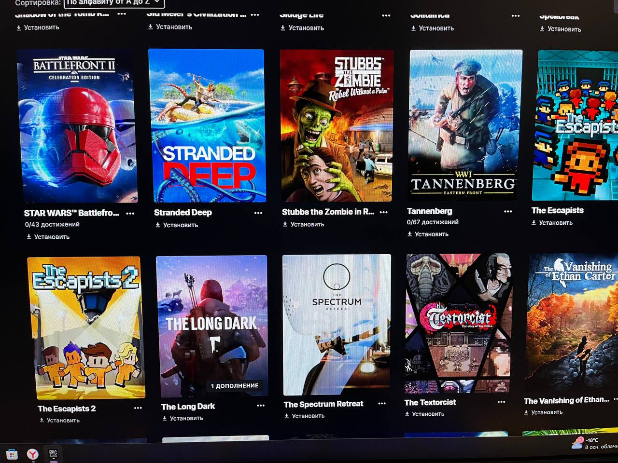Open The Escapists pixel-art cover
Viewport: 618px width, 463px height.
tap(575, 125)
